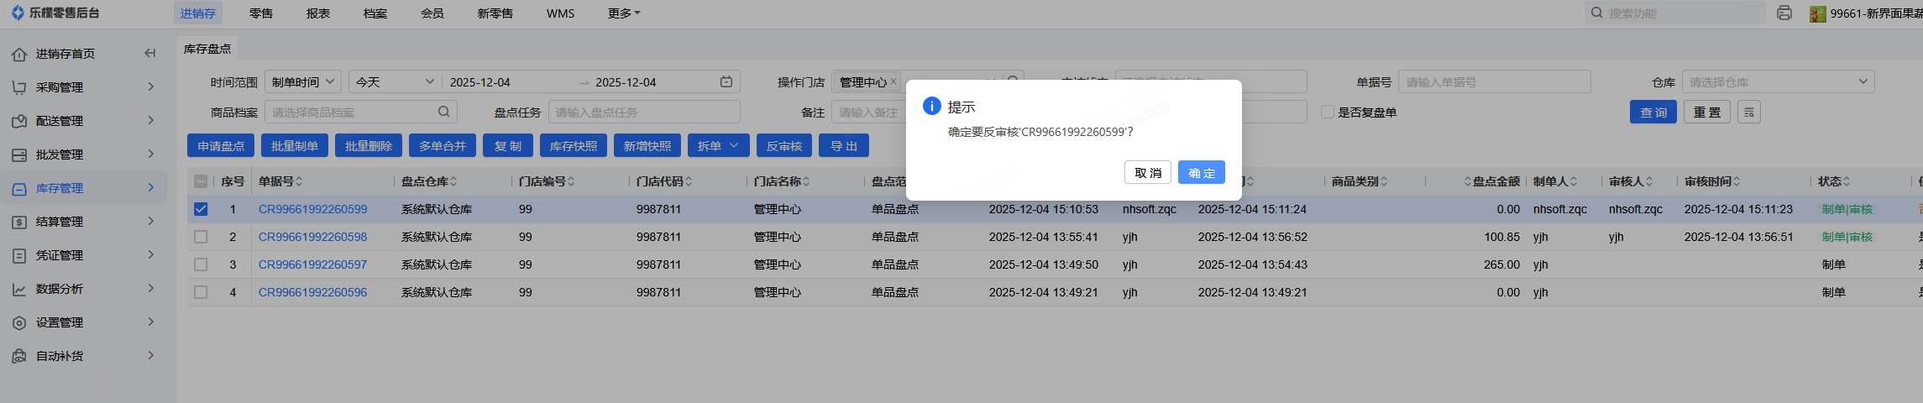Switch to the 进销存 top menu
1923x403 pixels.
[x=198, y=13]
